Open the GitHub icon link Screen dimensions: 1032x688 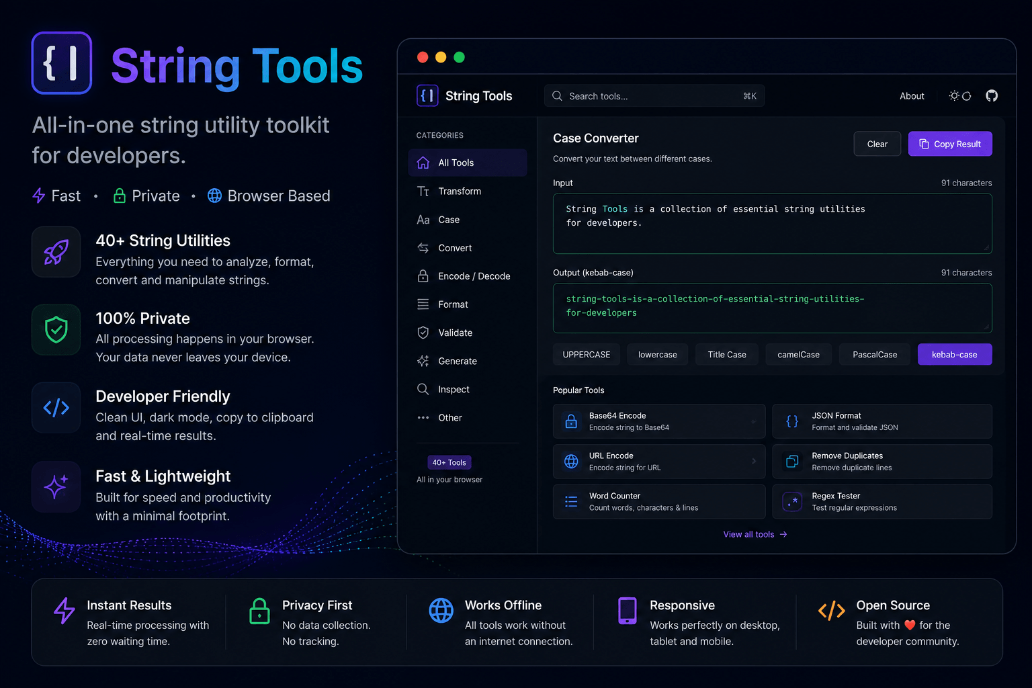click(992, 96)
